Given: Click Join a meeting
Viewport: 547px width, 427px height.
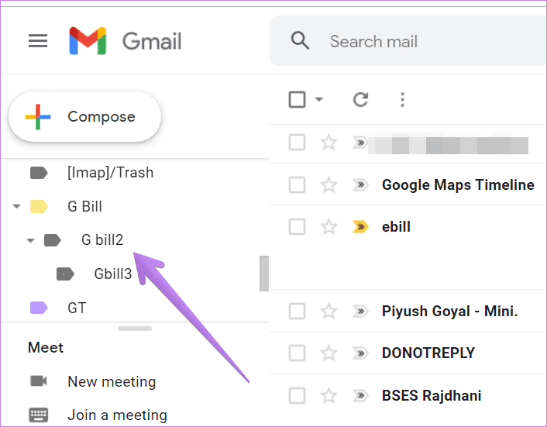Looking at the screenshot, I should (x=117, y=415).
